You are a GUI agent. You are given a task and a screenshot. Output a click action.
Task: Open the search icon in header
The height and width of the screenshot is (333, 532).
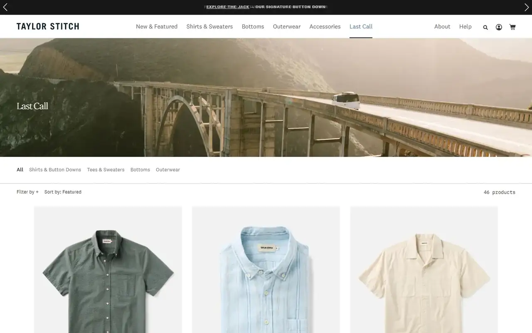point(485,27)
